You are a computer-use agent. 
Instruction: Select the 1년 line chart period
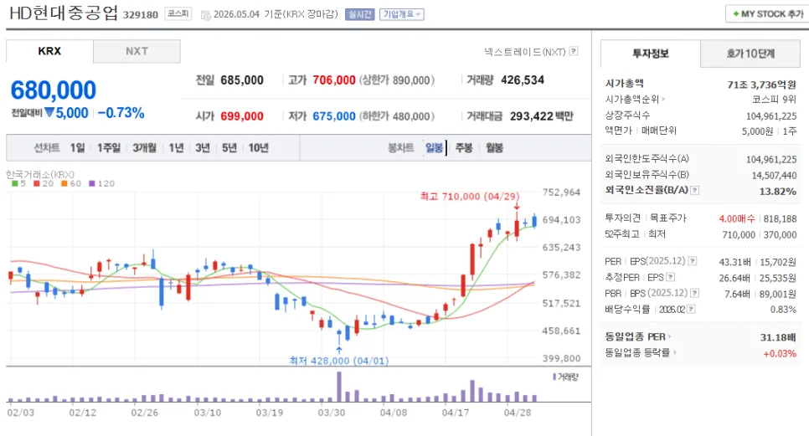tap(176, 148)
